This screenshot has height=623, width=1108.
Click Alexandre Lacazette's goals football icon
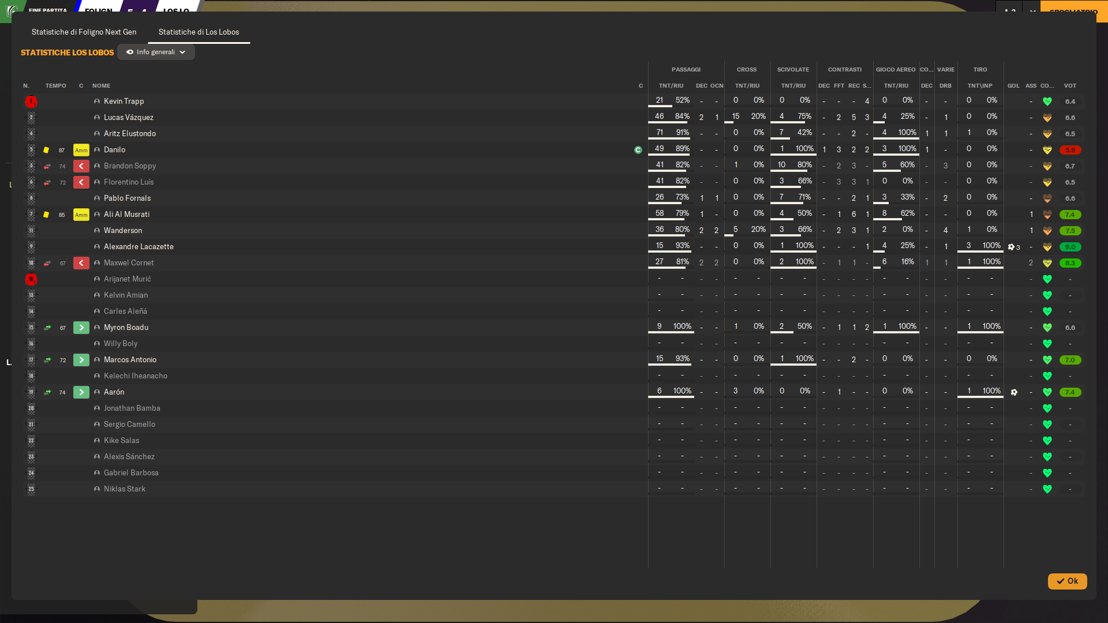[x=1011, y=247]
